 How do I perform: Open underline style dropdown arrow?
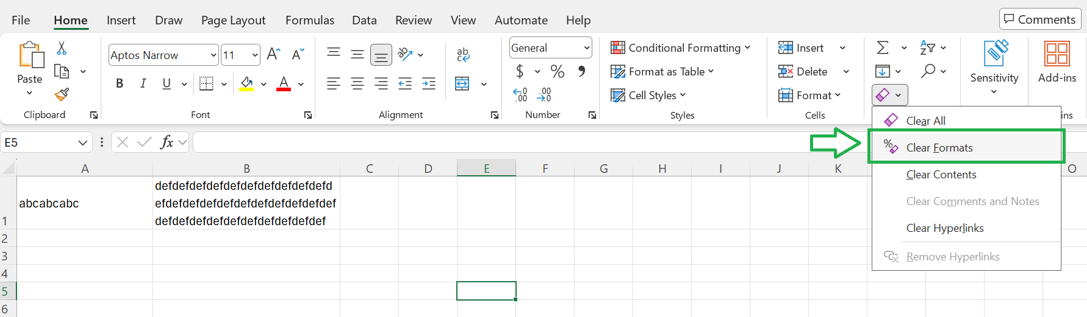(184, 84)
